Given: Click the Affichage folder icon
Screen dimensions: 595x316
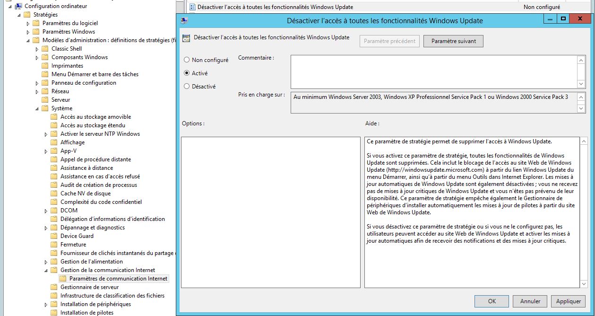Looking at the screenshot, I should click(54, 142).
